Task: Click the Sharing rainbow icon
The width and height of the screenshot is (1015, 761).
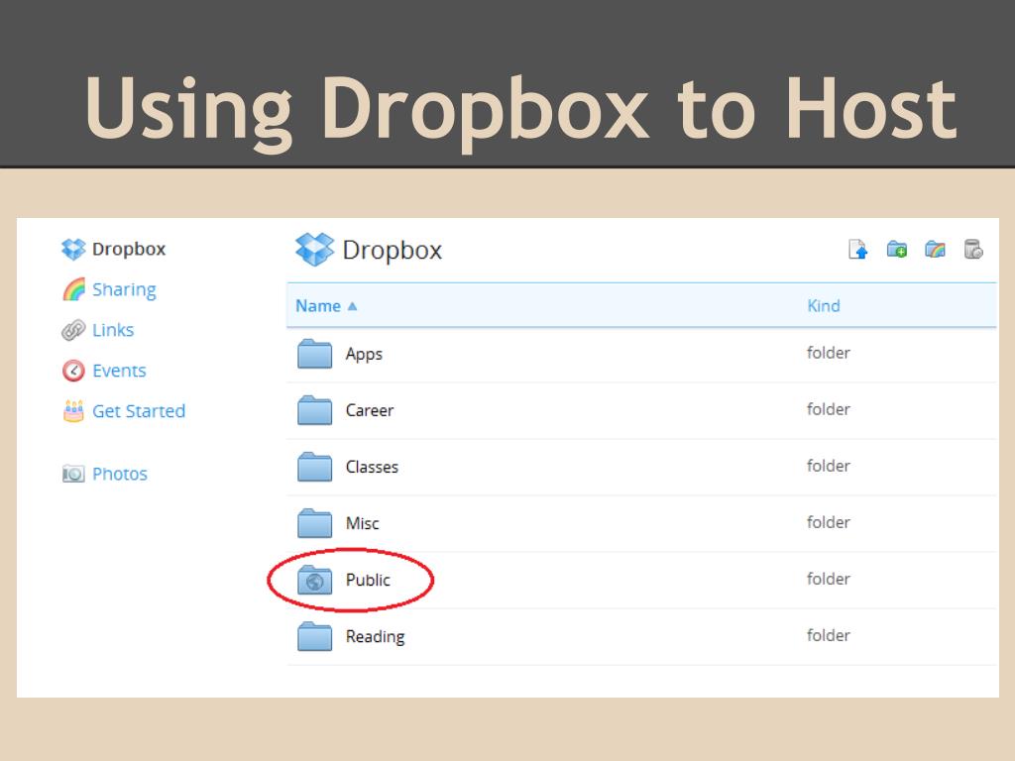Action: [73, 289]
